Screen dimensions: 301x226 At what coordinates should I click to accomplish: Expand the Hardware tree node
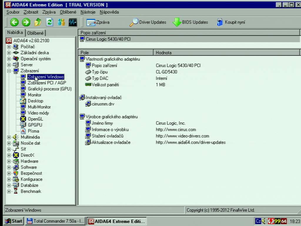click(x=9, y=161)
